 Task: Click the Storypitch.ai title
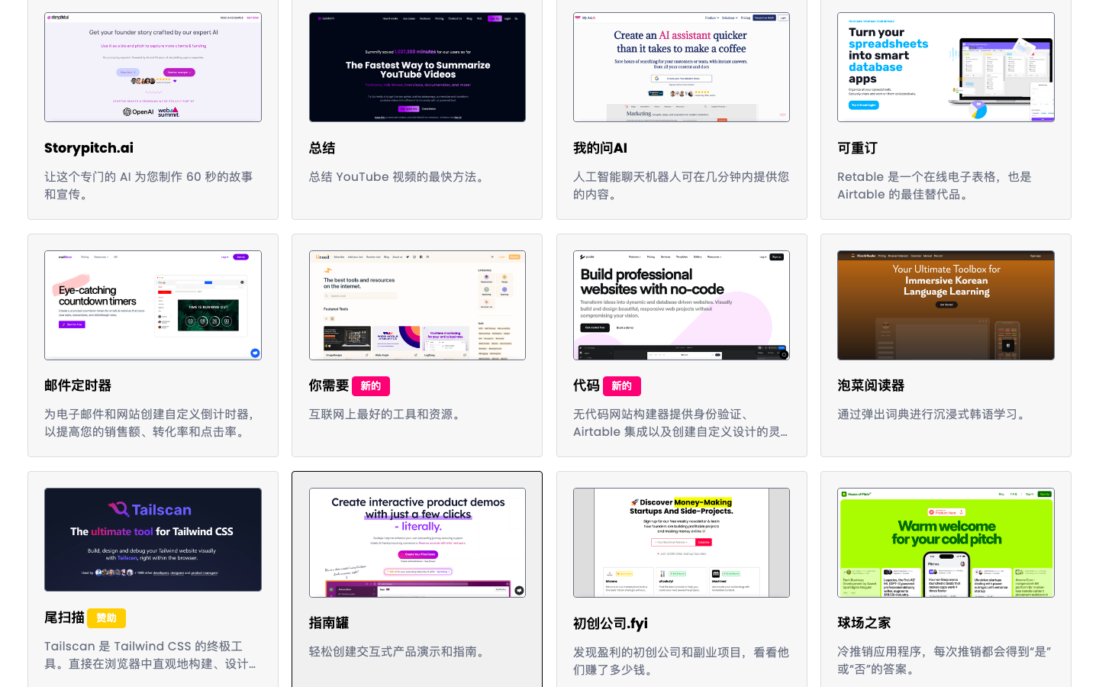(89, 148)
